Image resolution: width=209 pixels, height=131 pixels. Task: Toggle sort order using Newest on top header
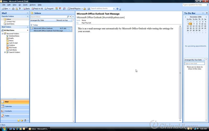(64, 20)
